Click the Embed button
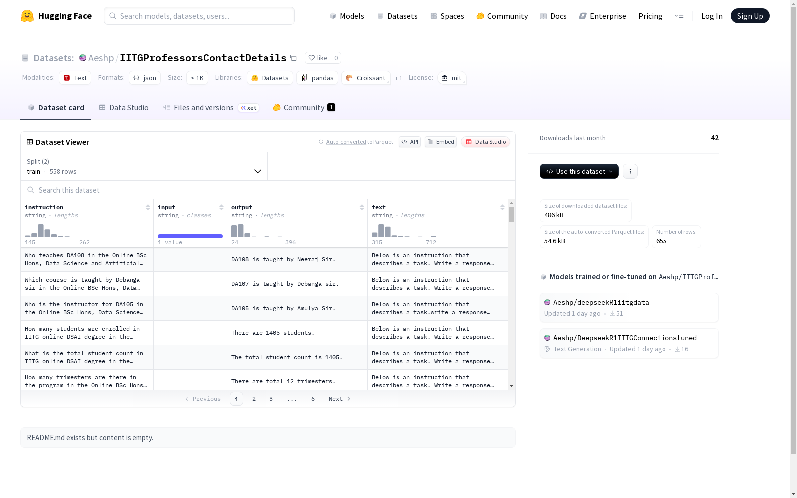 (x=441, y=142)
